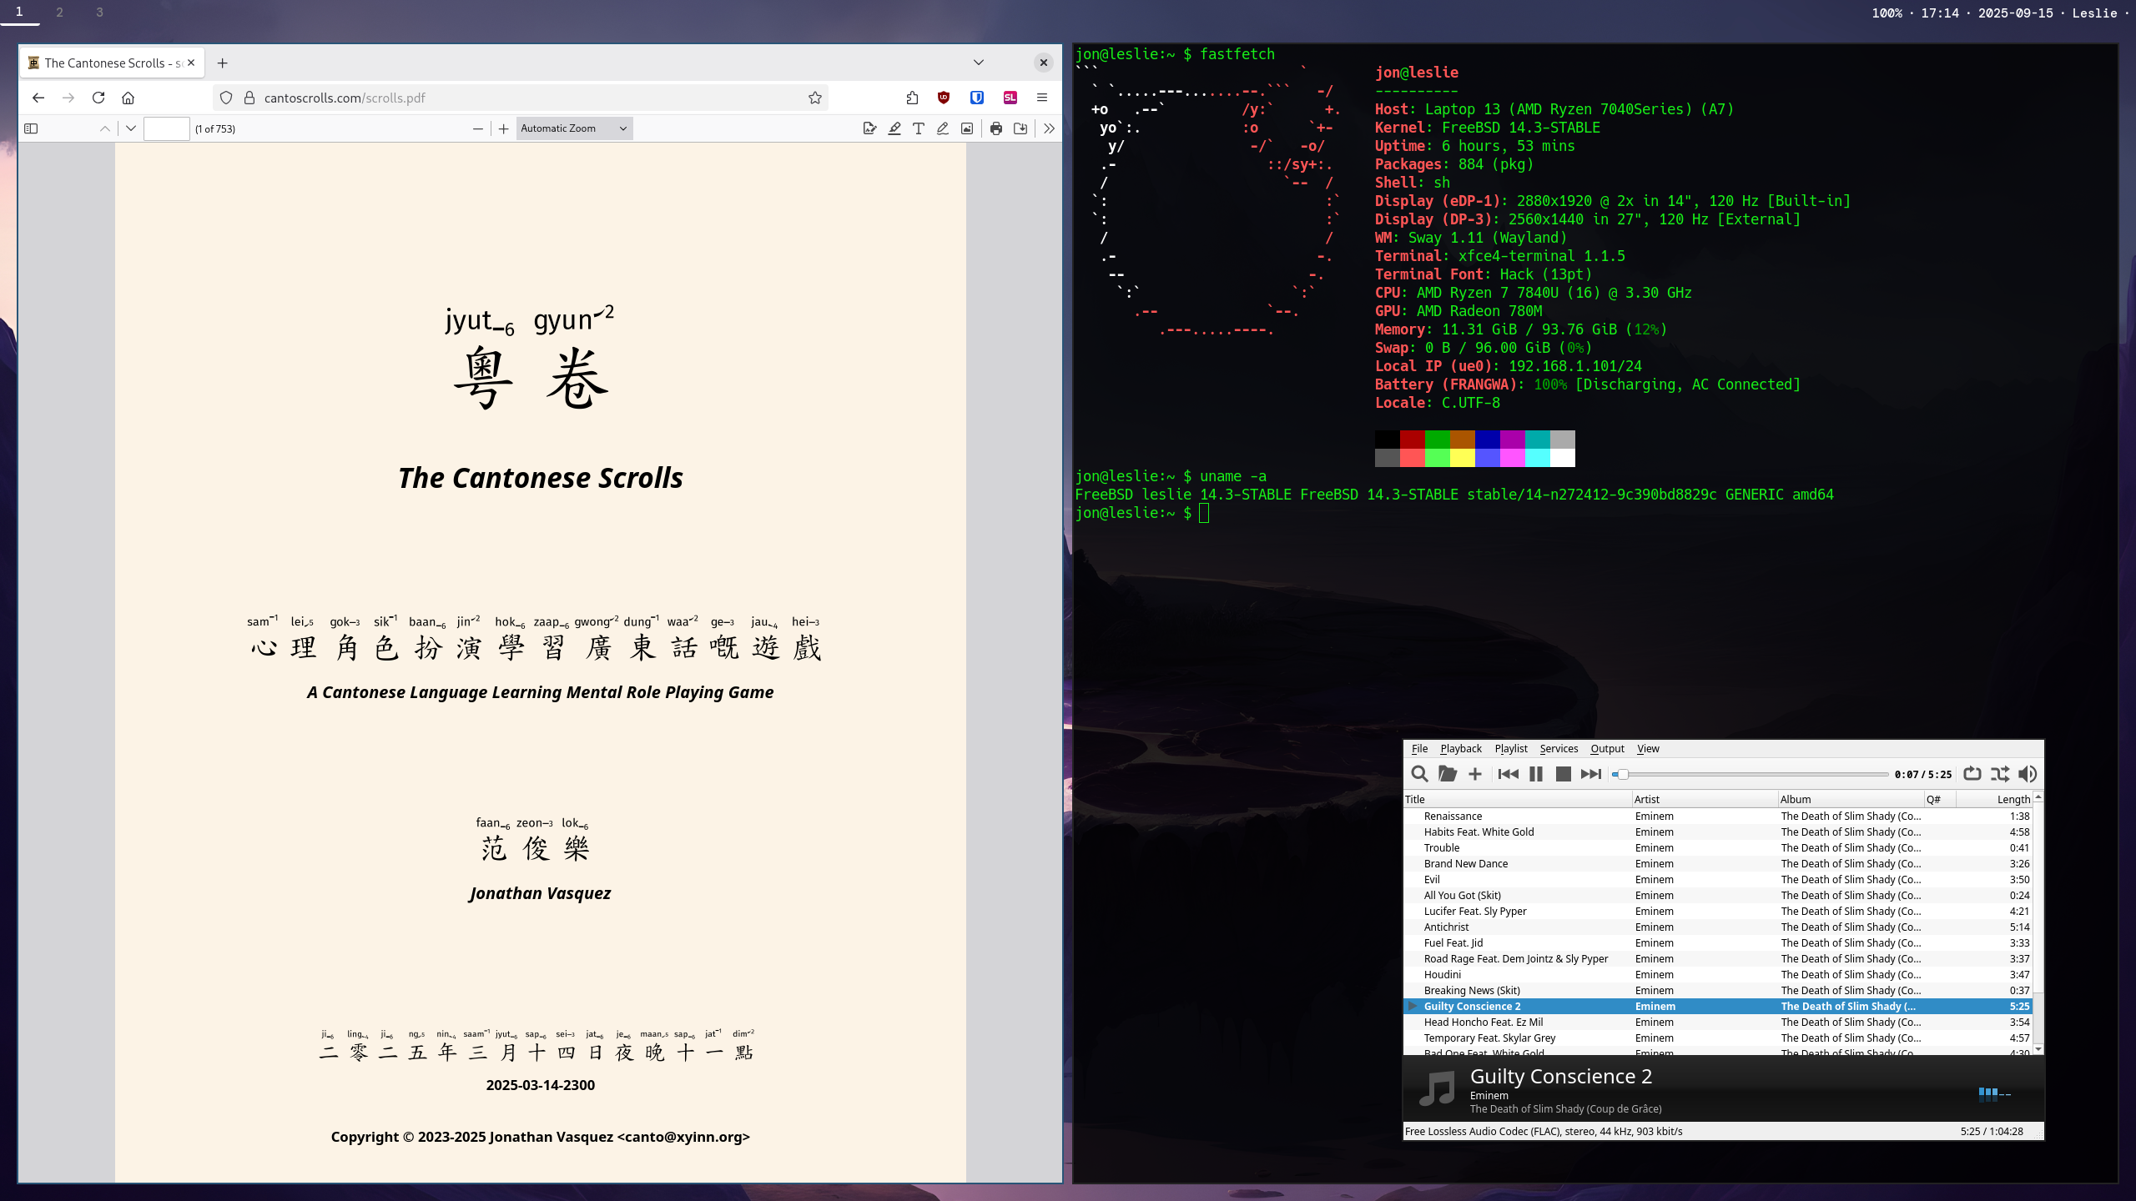2136x1201 pixels.
Task: Click the cantoscrolls.com URL address bar
Action: [x=521, y=98]
